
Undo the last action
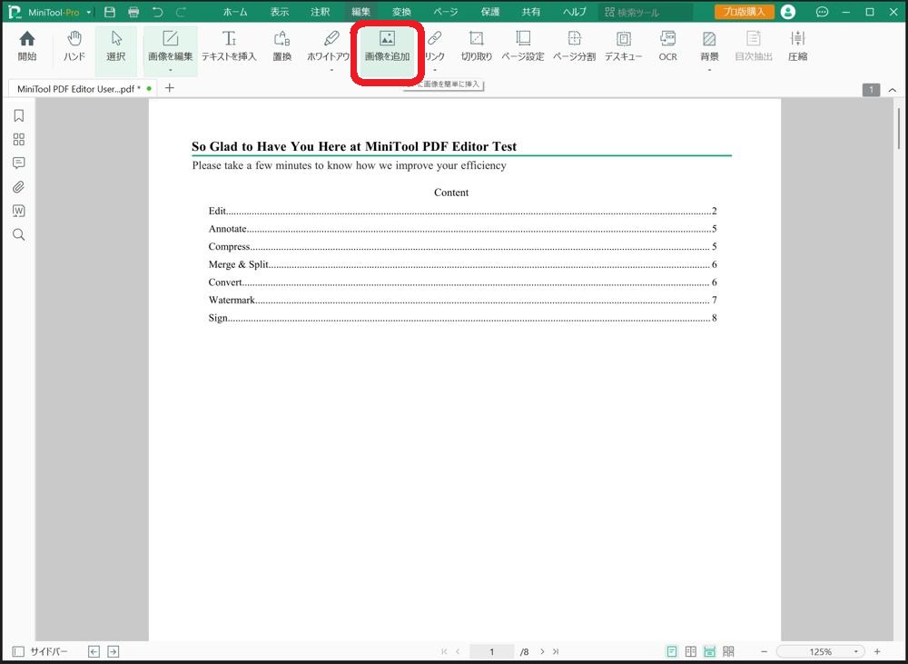tap(157, 12)
